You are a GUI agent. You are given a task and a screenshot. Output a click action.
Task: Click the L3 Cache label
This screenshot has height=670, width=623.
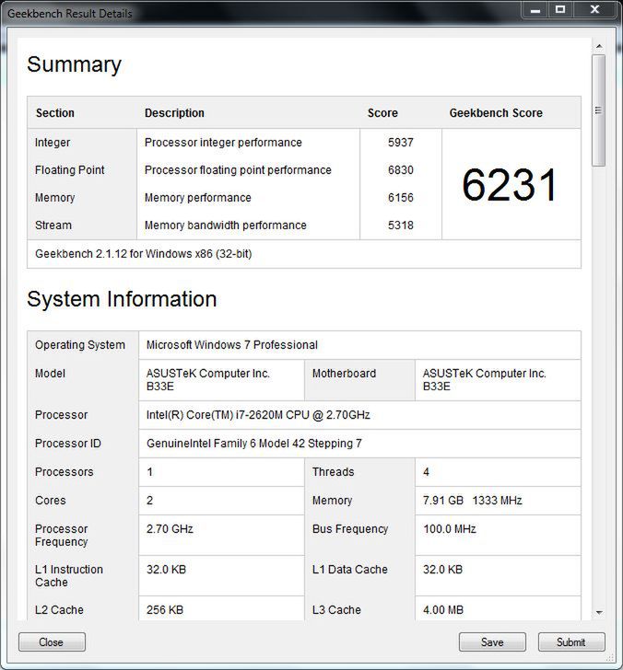coord(336,610)
